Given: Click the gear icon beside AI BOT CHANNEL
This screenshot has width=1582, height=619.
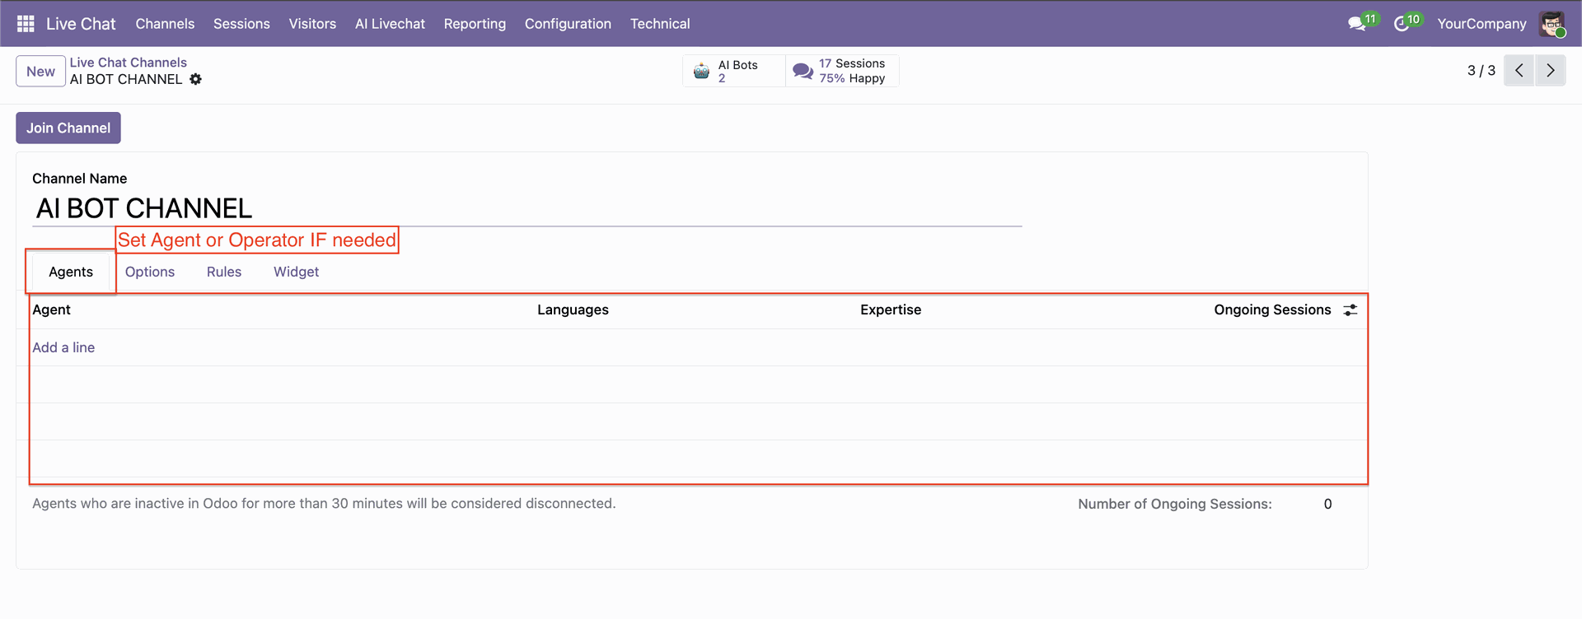Looking at the screenshot, I should click(195, 79).
